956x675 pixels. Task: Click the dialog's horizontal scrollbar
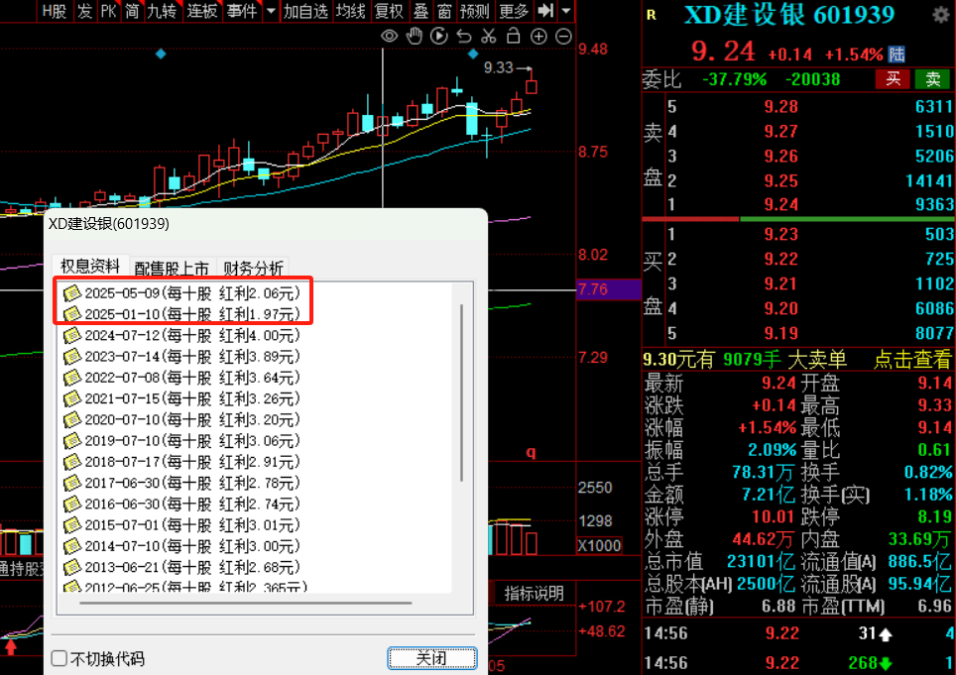[246, 603]
